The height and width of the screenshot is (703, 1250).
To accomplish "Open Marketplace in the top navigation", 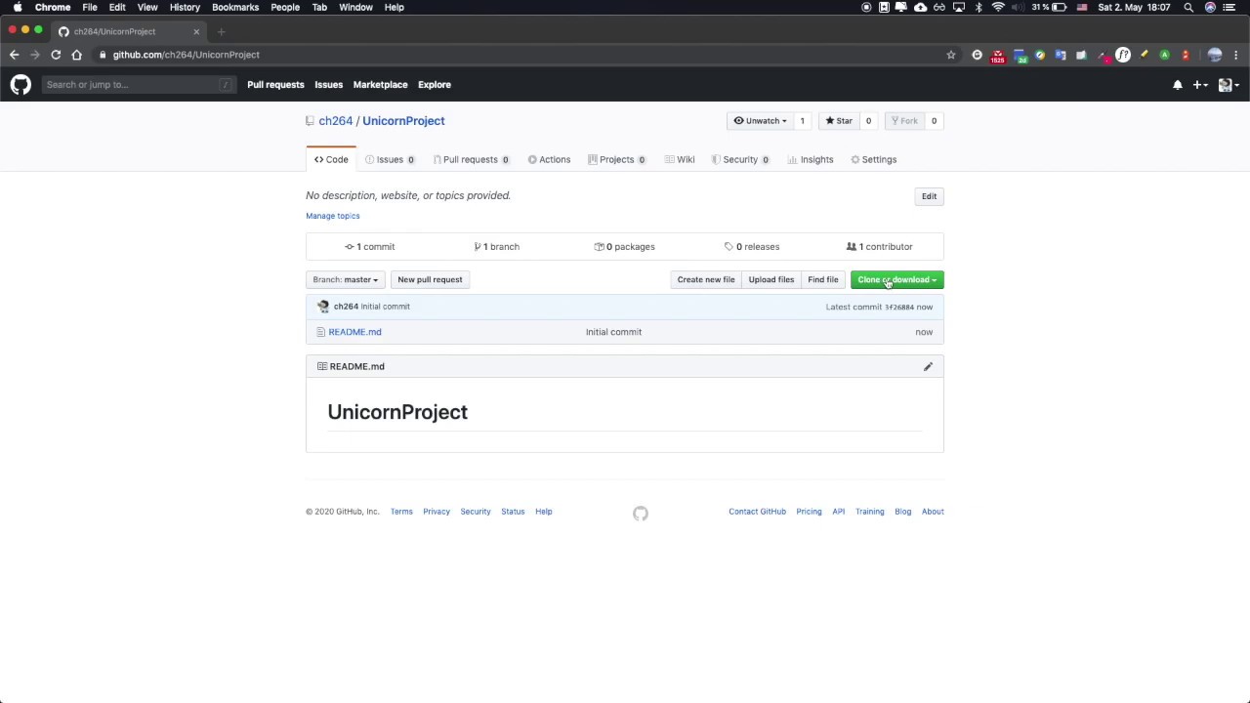I will (x=380, y=85).
